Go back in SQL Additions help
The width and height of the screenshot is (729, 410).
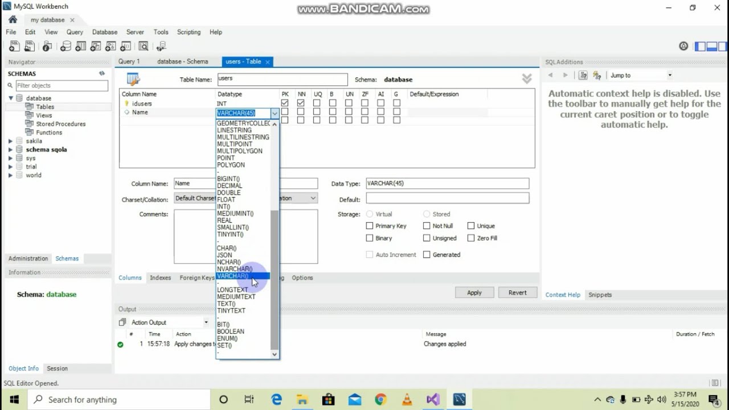551,75
